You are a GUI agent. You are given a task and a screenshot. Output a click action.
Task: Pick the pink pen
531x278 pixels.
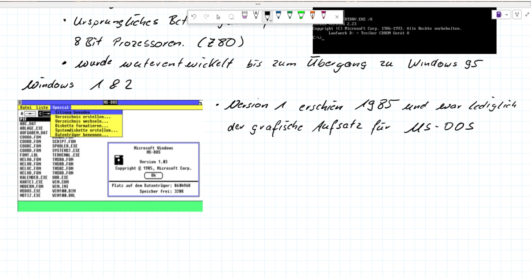(x=324, y=15)
